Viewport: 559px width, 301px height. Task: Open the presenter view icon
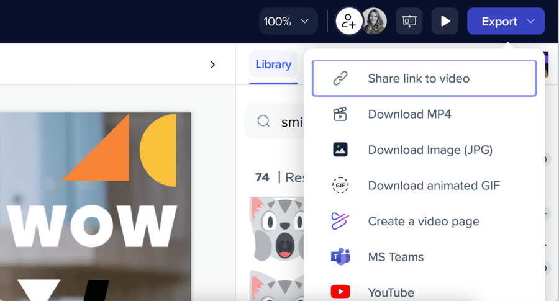(x=409, y=21)
